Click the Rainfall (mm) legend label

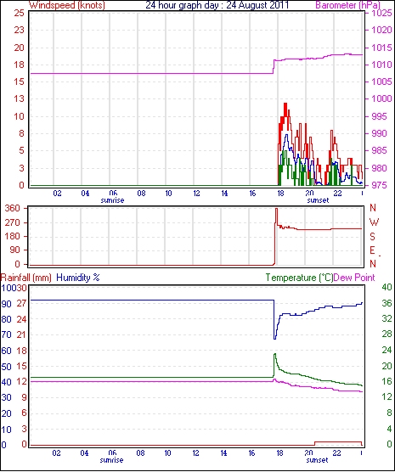tap(26, 278)
